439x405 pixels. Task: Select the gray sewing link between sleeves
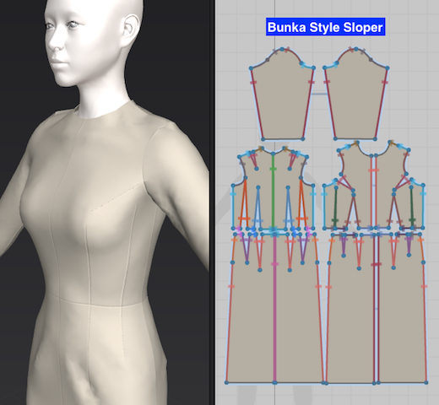click(319, 94)
